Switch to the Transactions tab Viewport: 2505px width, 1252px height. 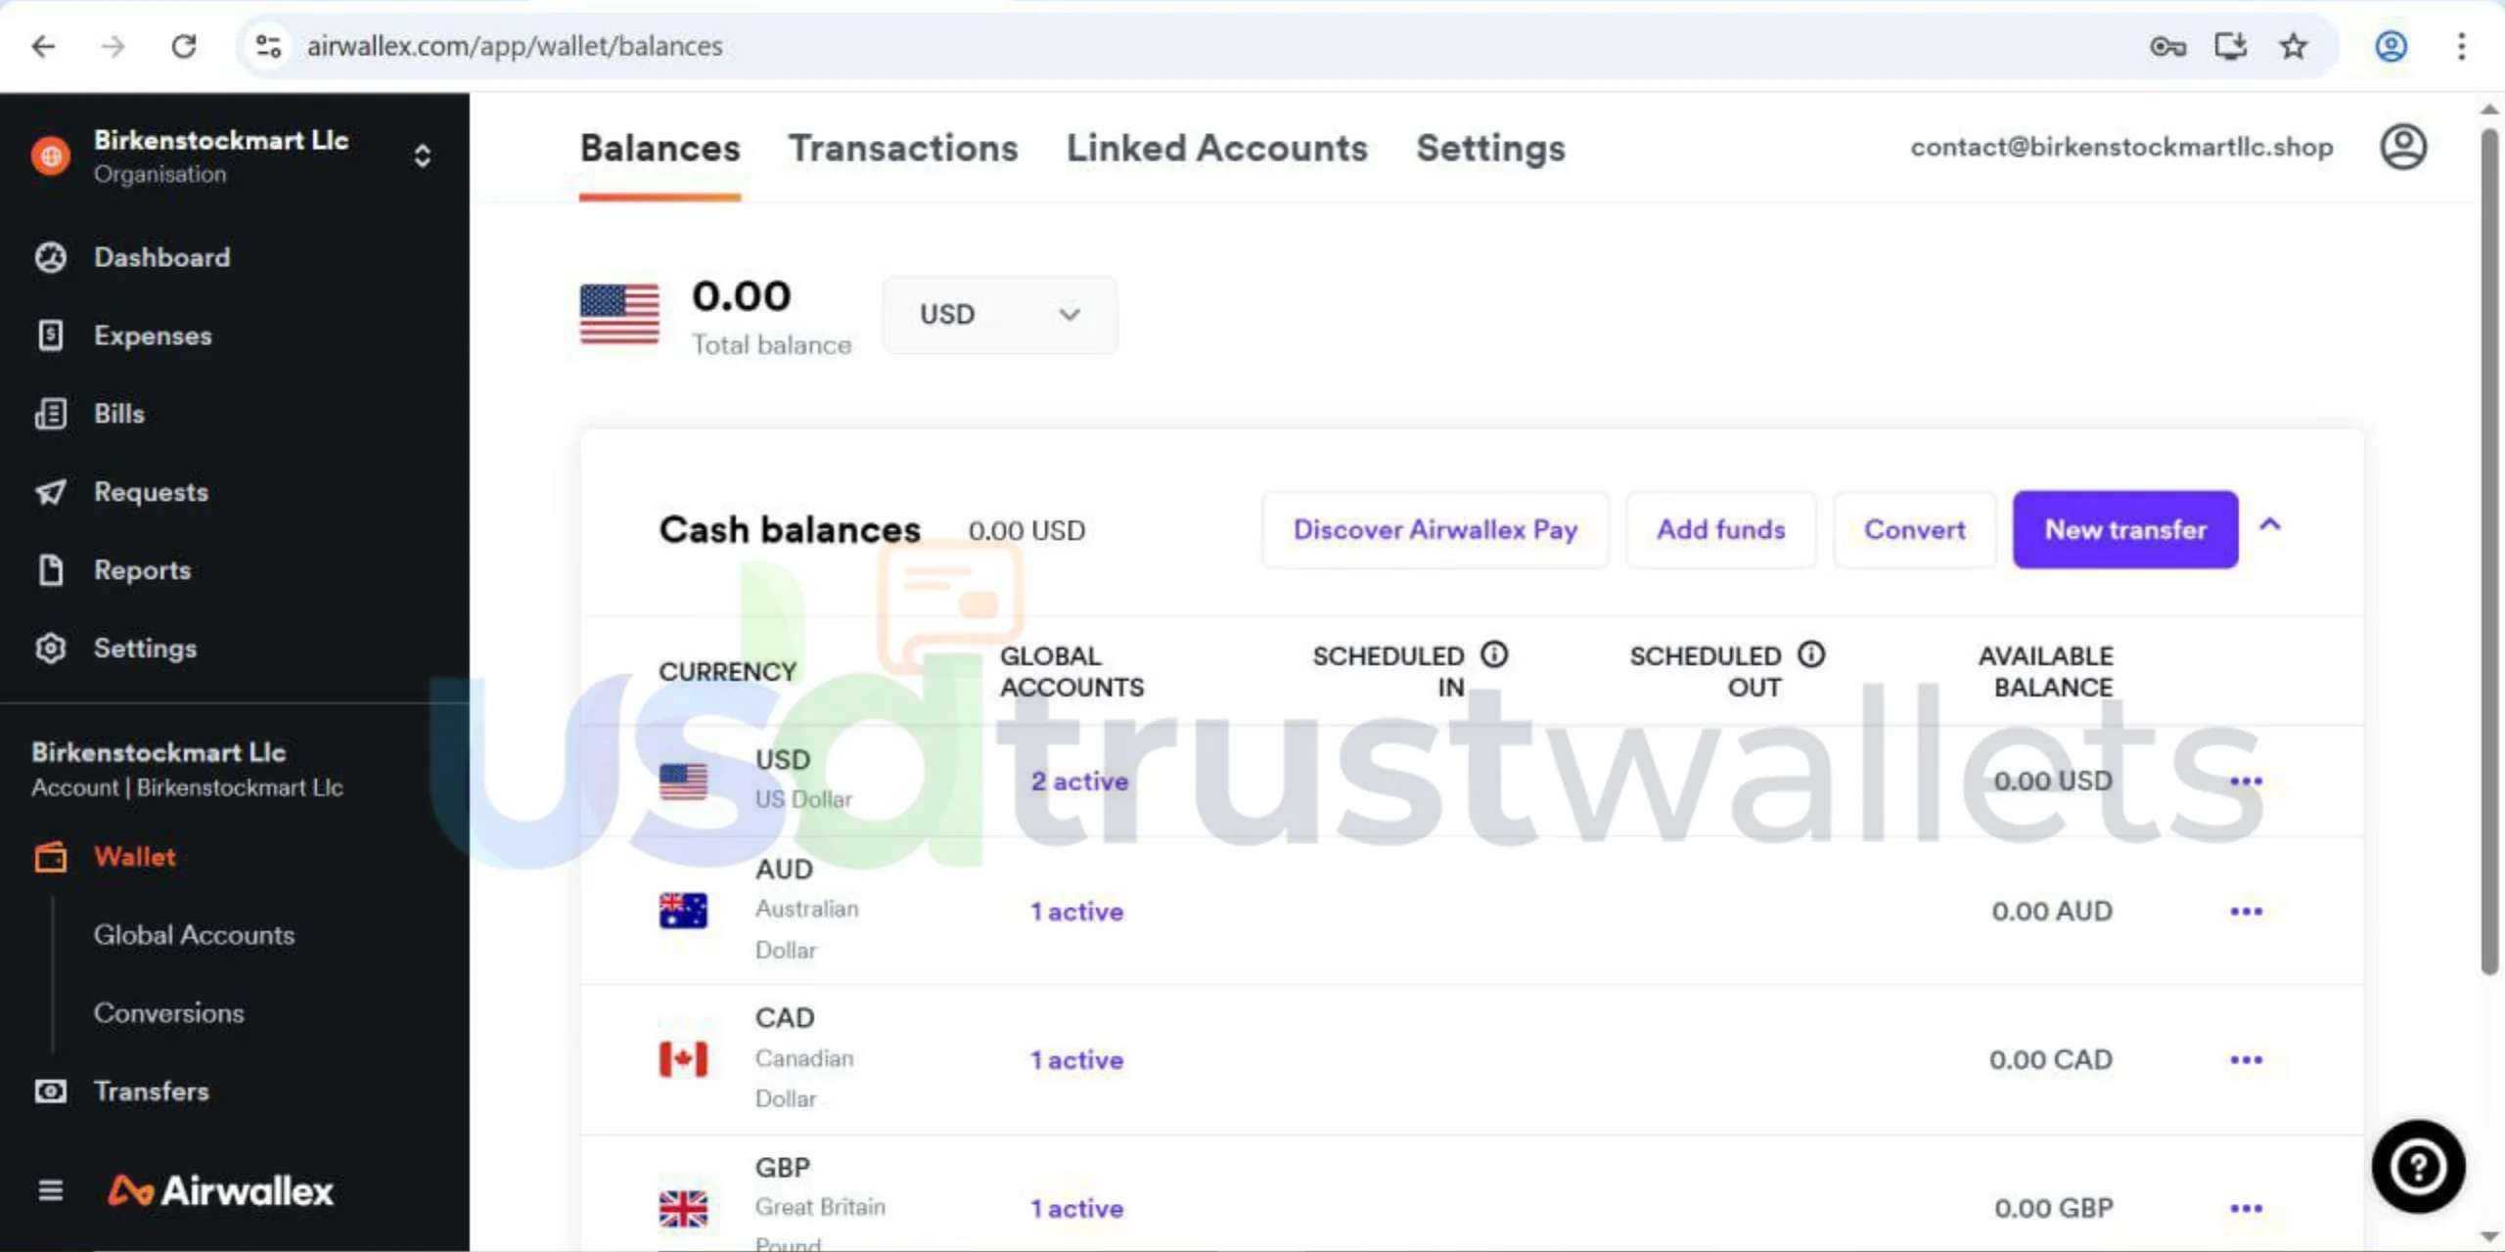click(903, 149)
